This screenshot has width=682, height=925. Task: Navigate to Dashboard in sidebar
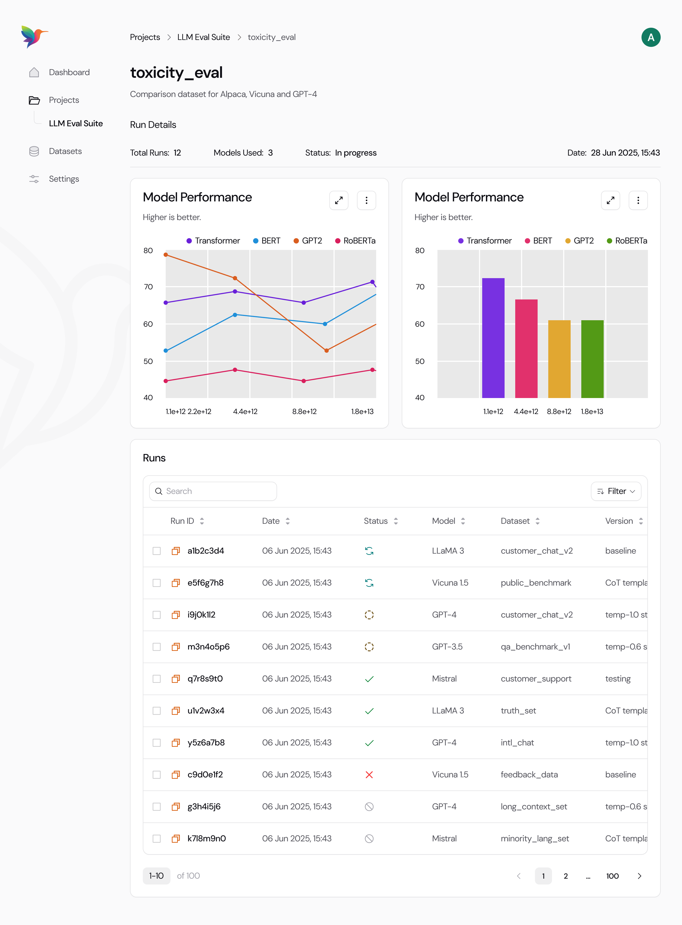pyautogui.click(x=69, y=72)
